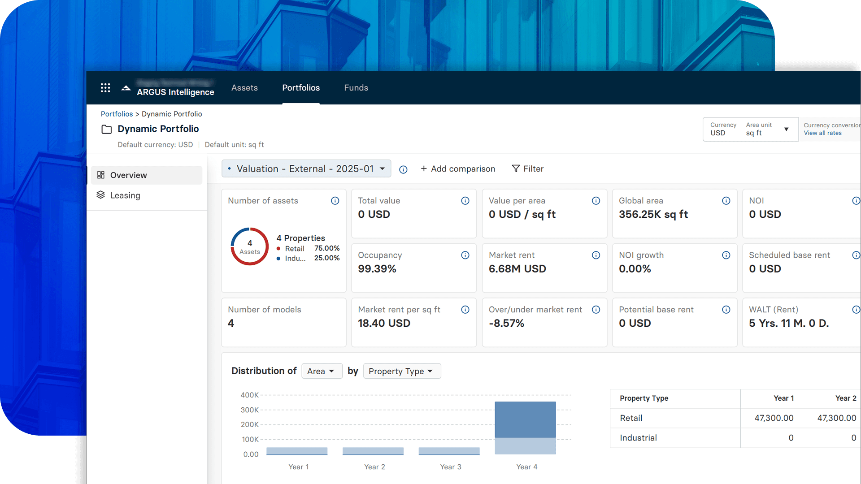Open the Valuation - External - 2025-01 dropdown

(306, 169)
